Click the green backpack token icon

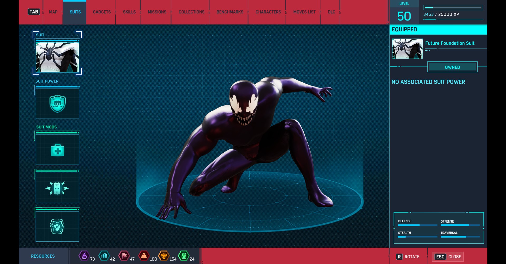[x=184, y=256]
